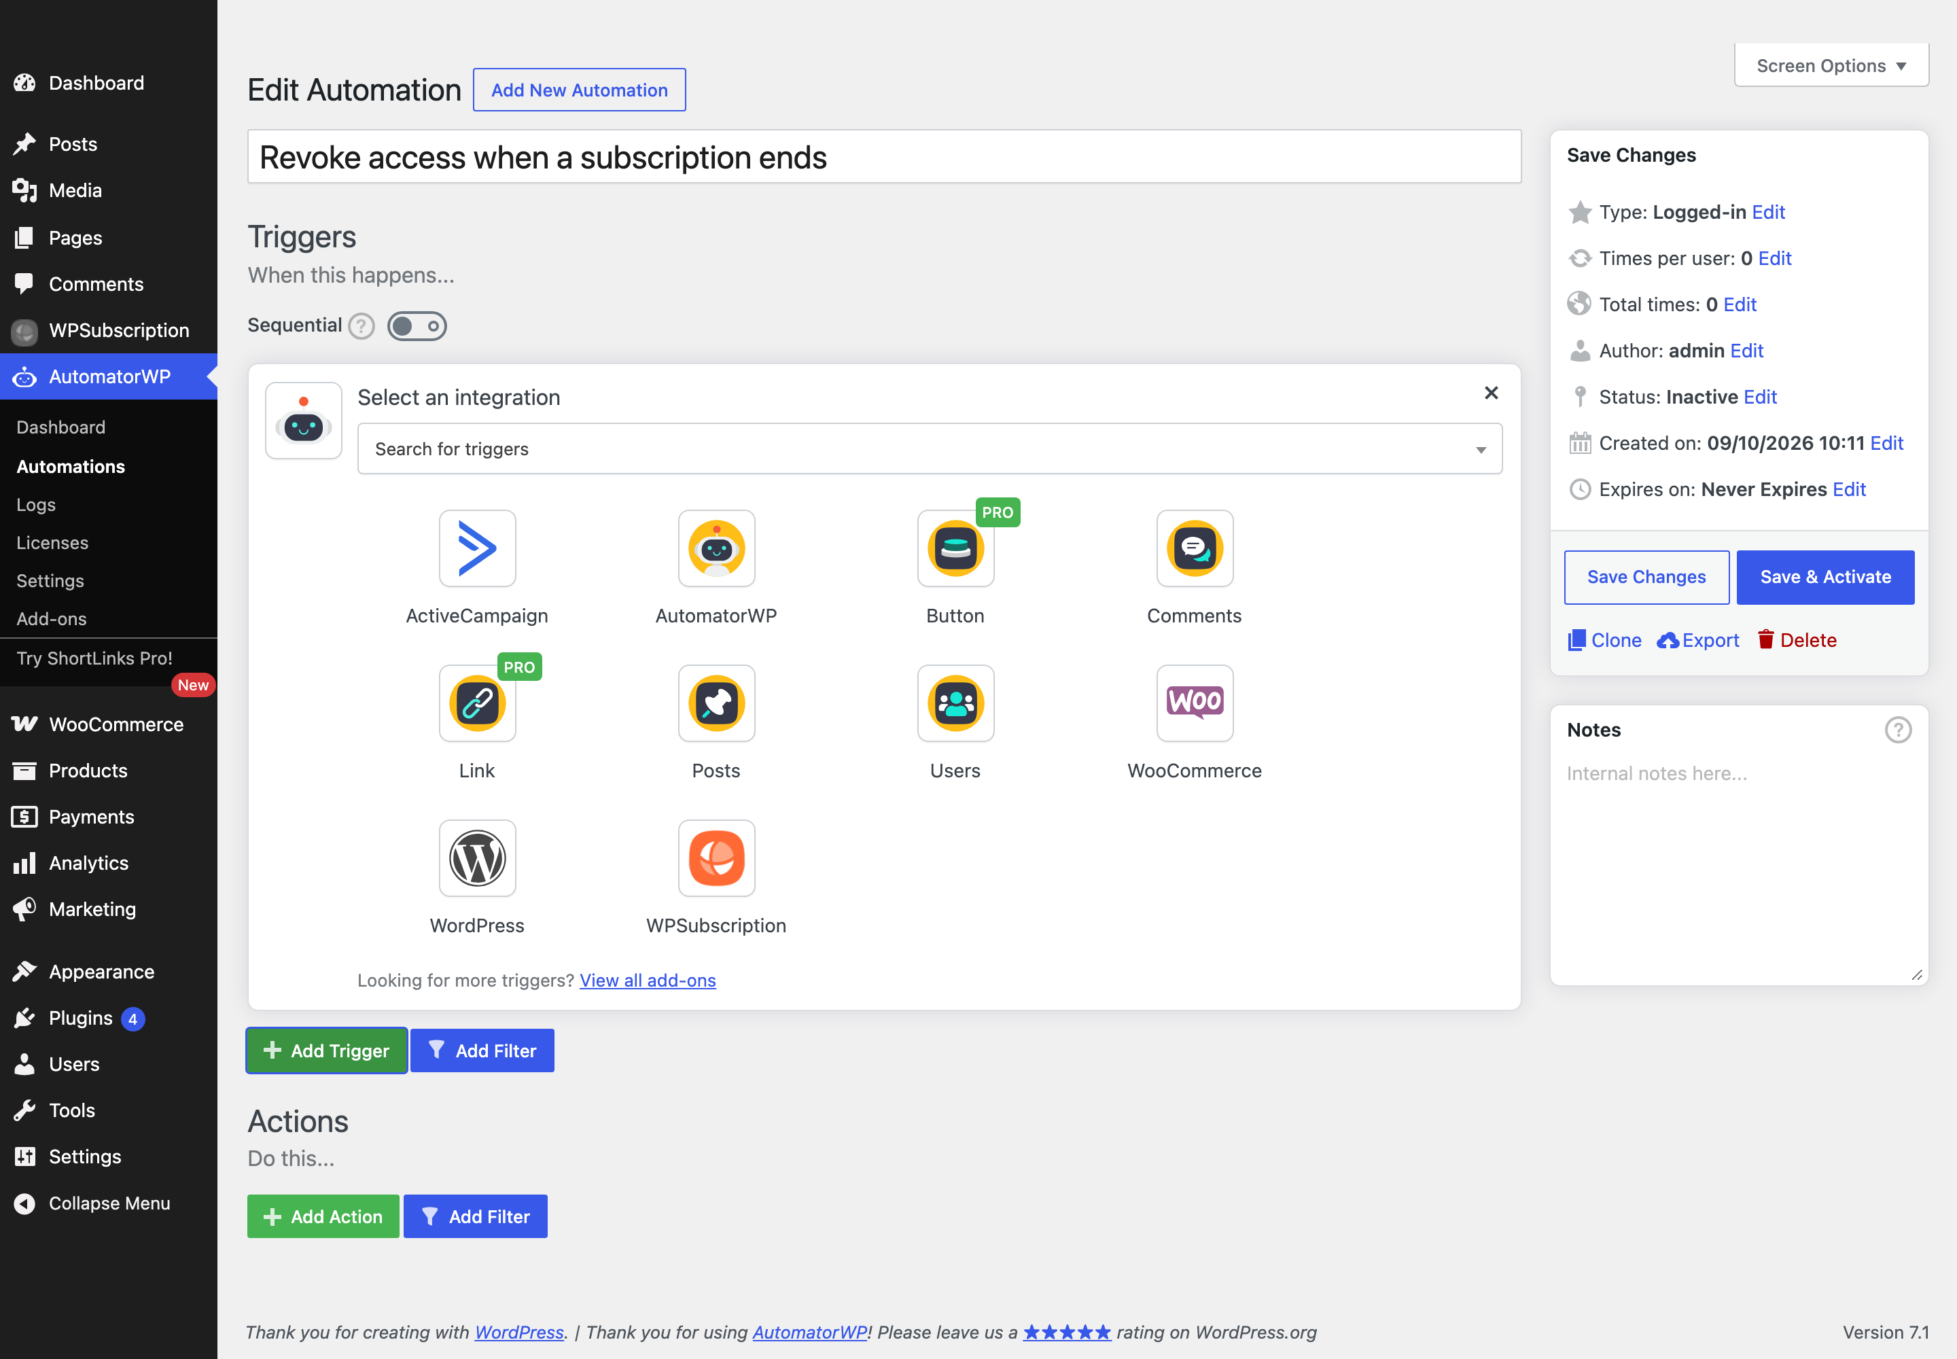Click Save Changes button
The height and width of the screenshot is (1359, 1957).
tap(1646, 578)
